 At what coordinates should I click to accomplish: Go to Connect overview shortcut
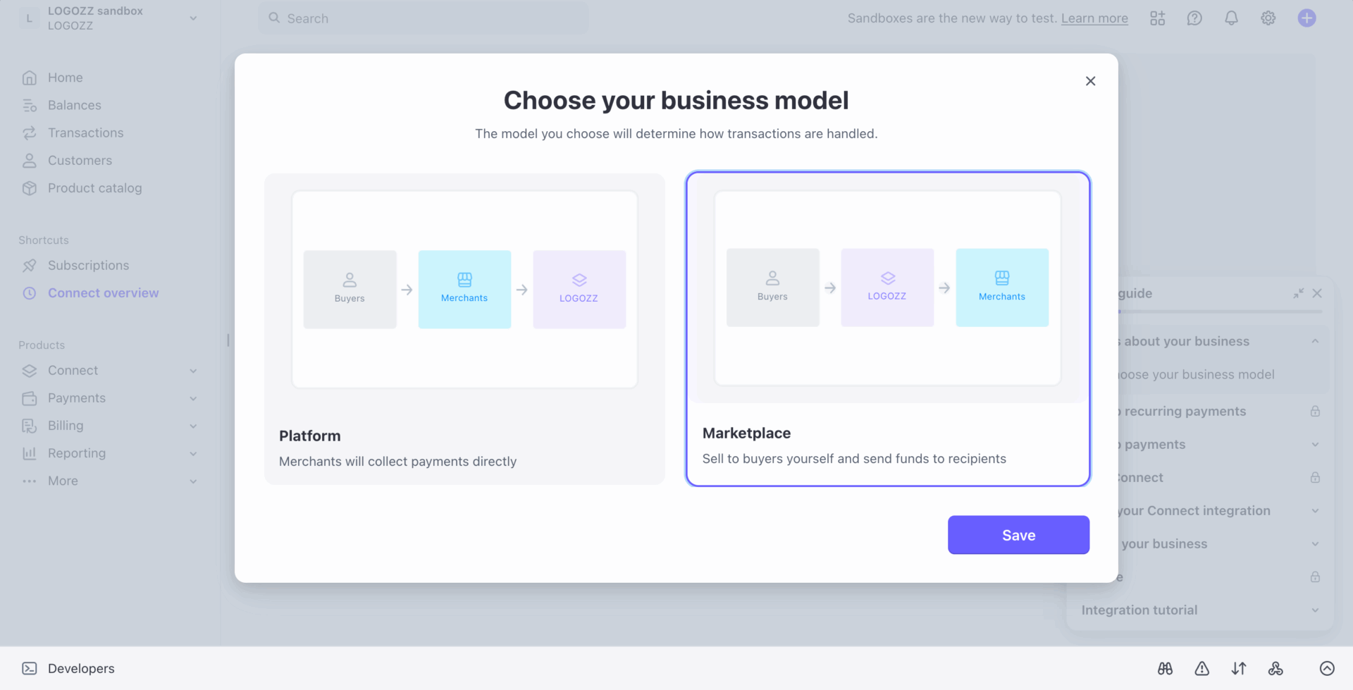click(103, 292)
